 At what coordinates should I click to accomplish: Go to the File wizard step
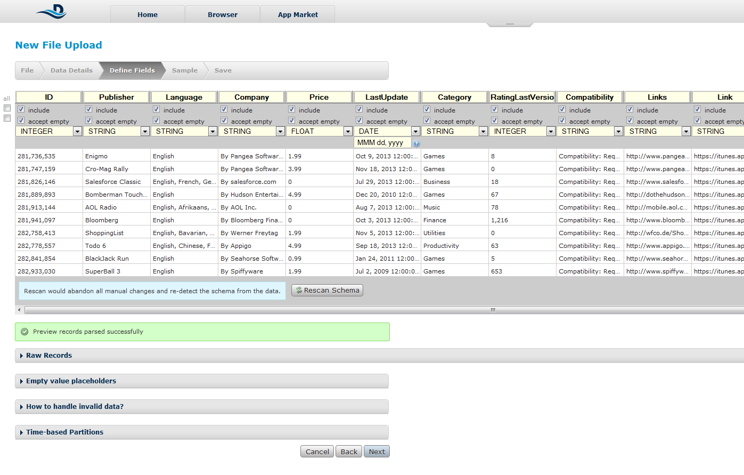pos(27,70)
